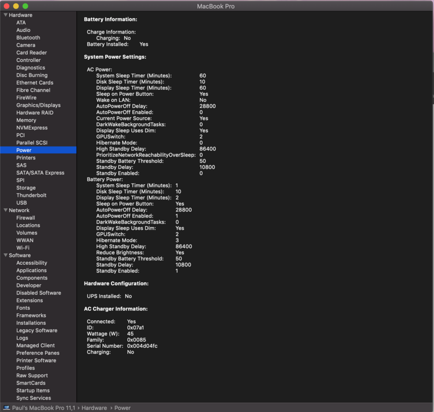View the Applications software list
Viewport: 434px width, 412px height.
pos(31,270)
